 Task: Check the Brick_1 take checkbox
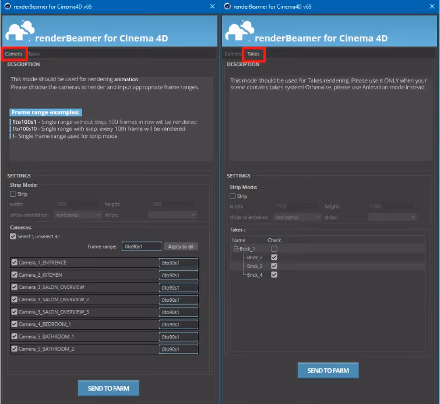click(x=274, y=249)
